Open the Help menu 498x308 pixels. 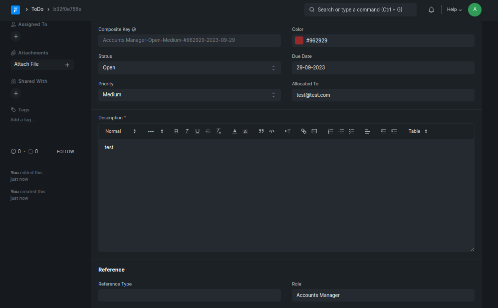(x=454, y=9)
